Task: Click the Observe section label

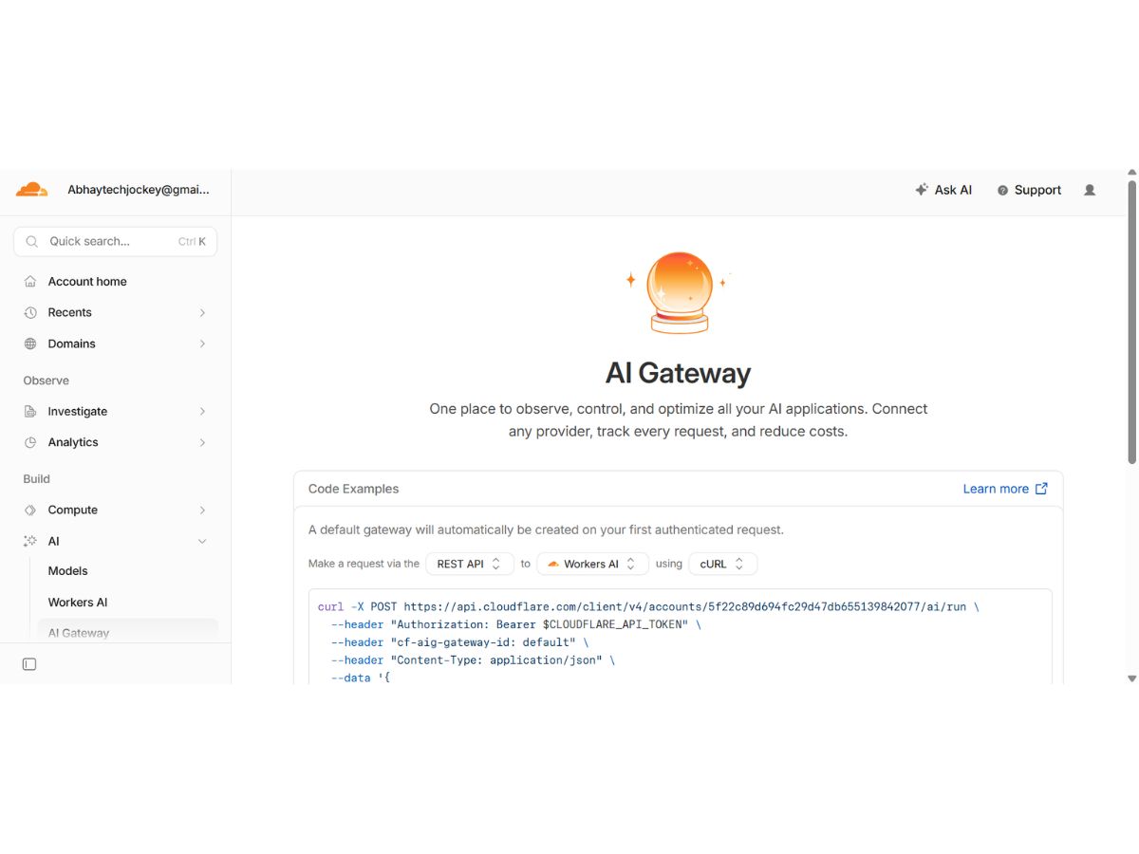Action: (x=47, y=381)
